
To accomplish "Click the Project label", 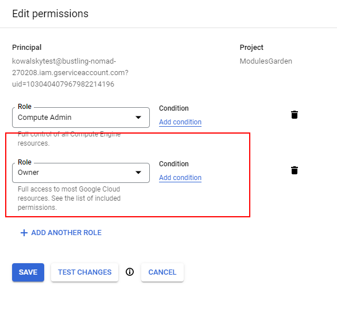I will coord(251,47).
